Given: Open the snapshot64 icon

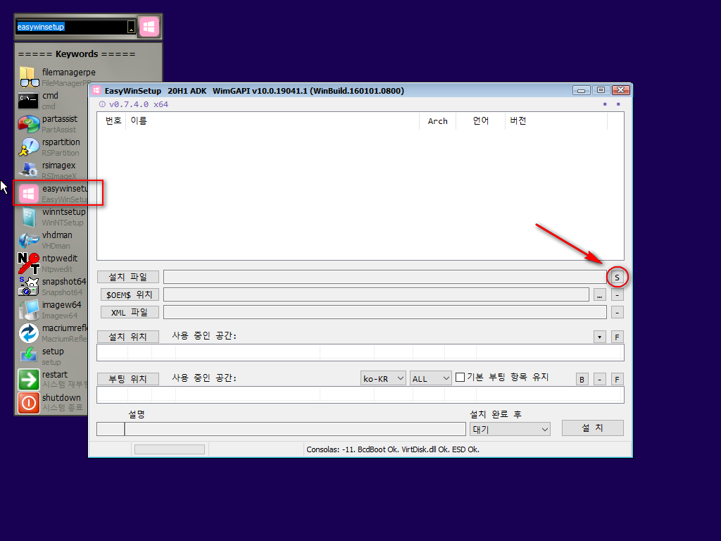Looking at the screenshot, I should [x=28, y=287].
